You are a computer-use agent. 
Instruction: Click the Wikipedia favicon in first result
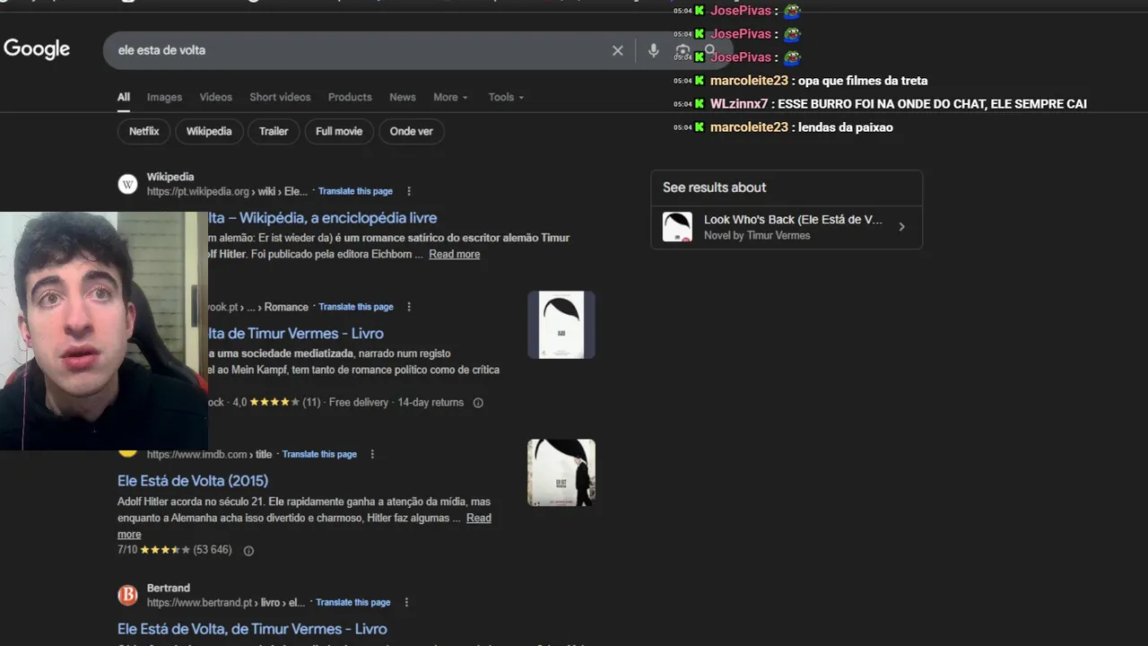point(128,184)
